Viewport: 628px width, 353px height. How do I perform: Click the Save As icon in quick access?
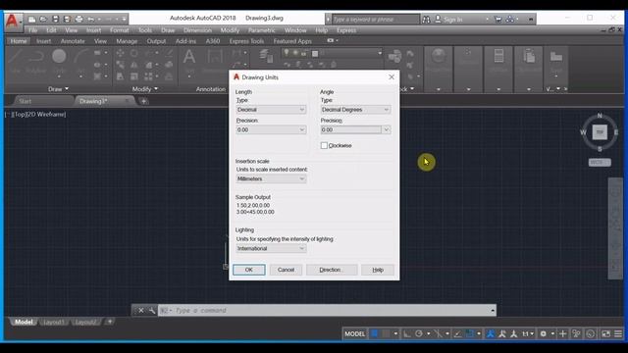click(x=67, y=20)
